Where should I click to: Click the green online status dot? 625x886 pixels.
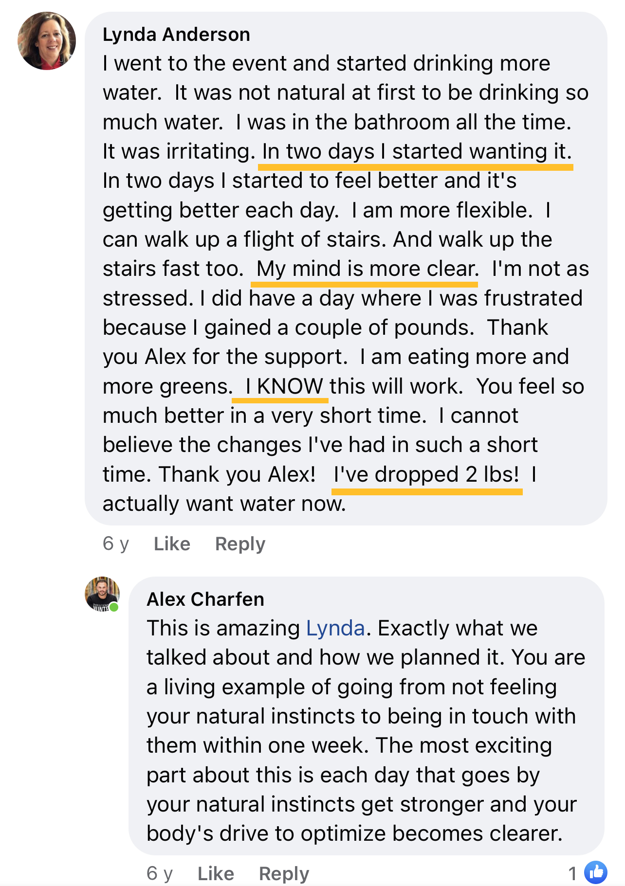pyautogui.click(x=114, y=607)
